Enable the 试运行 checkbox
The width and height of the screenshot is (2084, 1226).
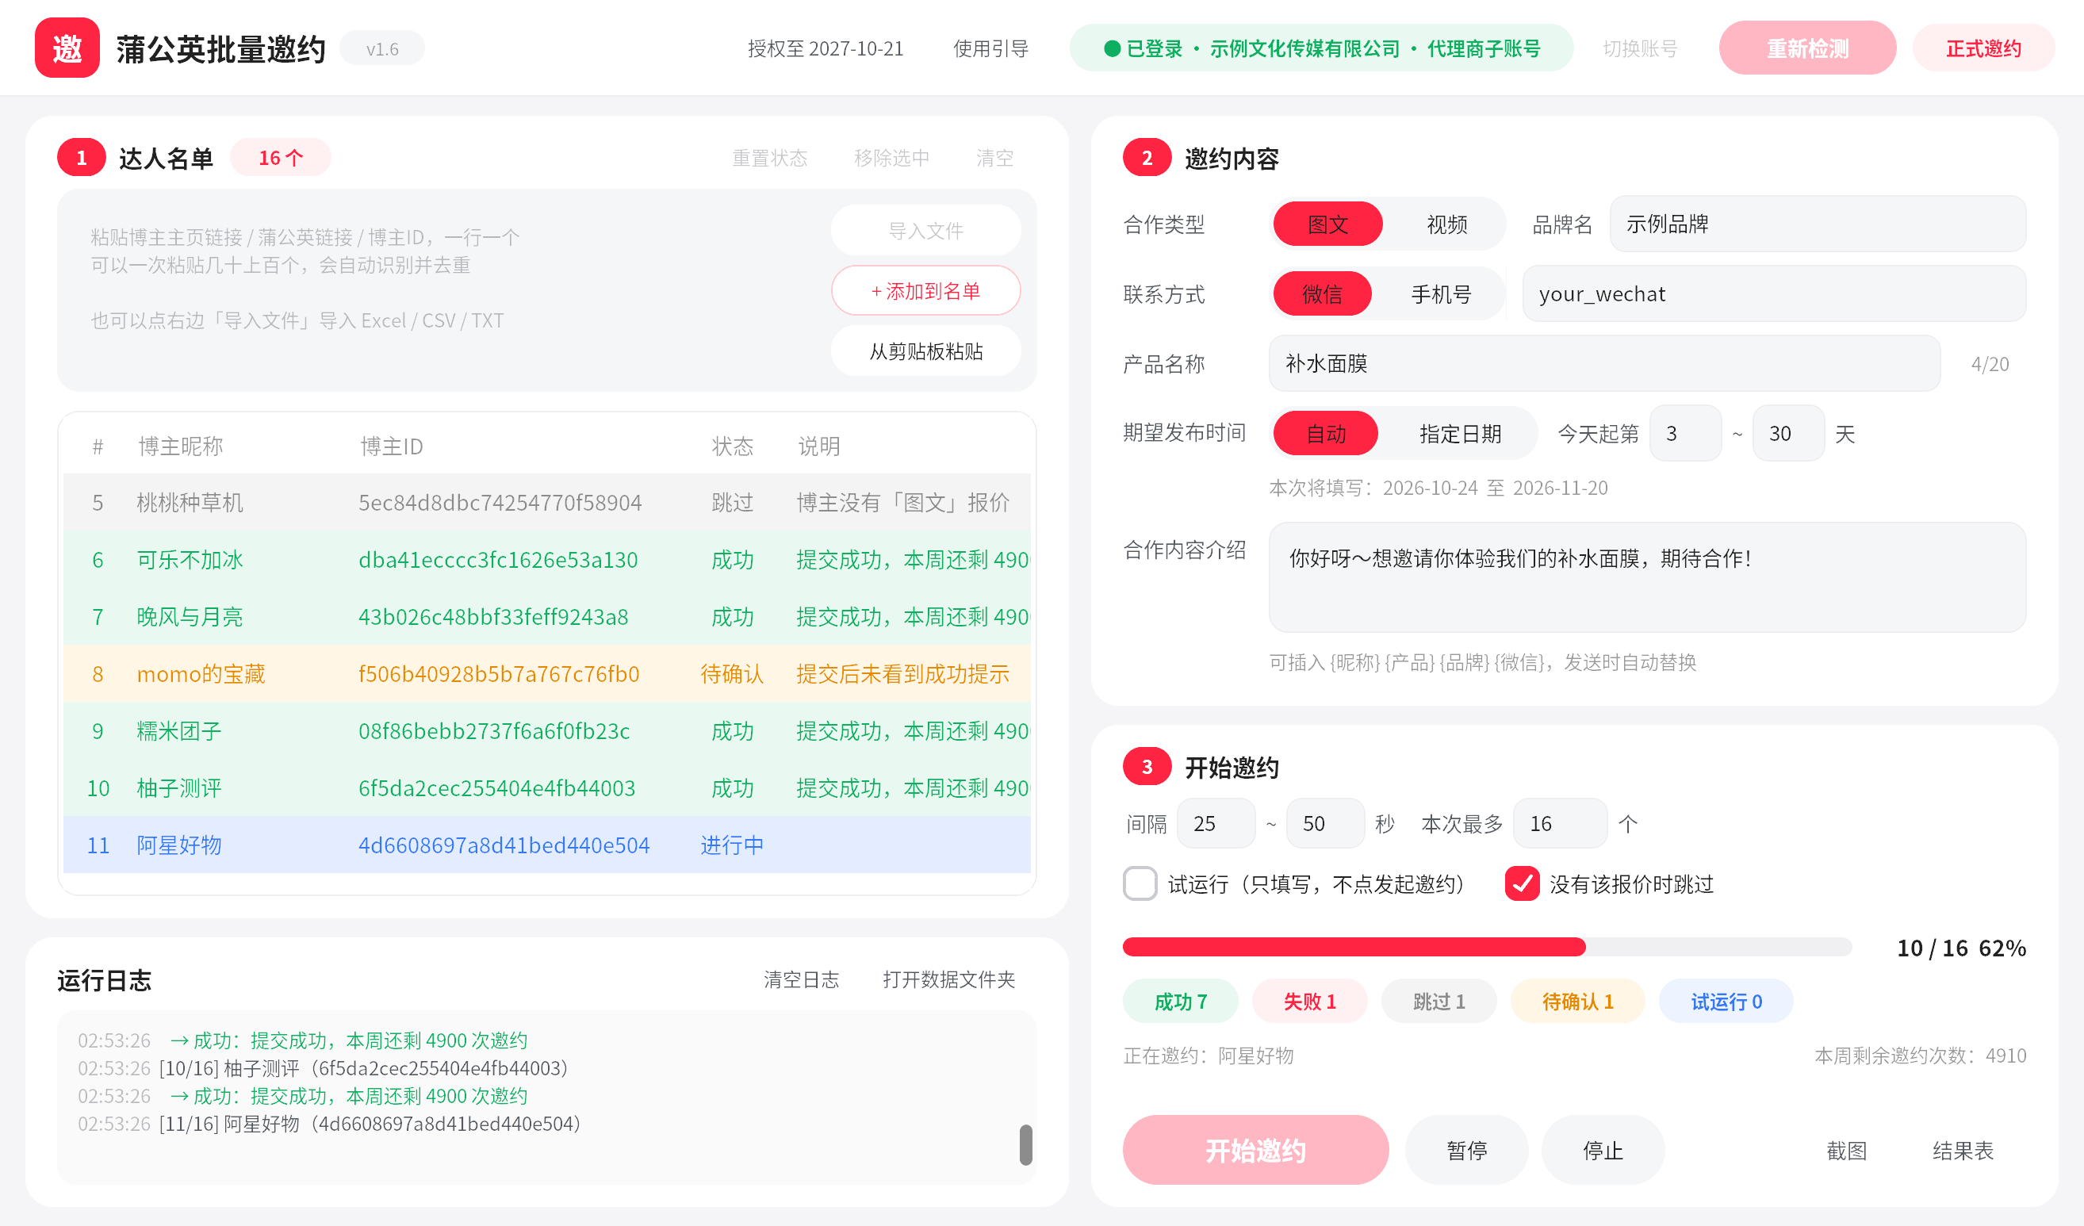(1140, 883)
